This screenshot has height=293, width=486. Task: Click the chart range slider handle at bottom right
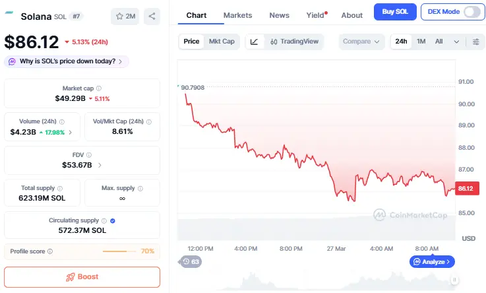coord(454,280)
